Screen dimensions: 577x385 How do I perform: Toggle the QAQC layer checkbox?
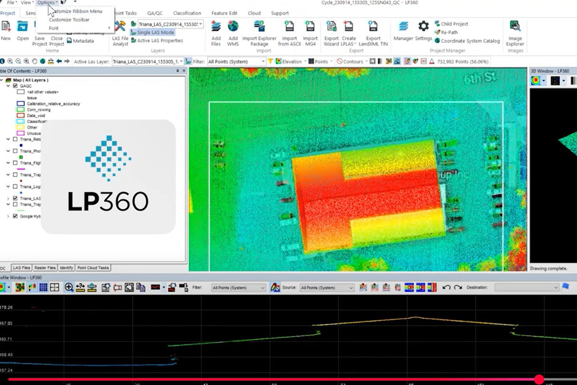pyautogui.click(x=15, y=86)
